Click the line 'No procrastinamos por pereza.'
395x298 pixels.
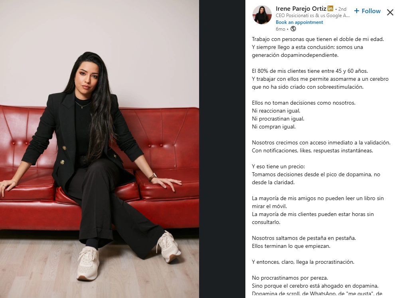click(x=290, y=278)
